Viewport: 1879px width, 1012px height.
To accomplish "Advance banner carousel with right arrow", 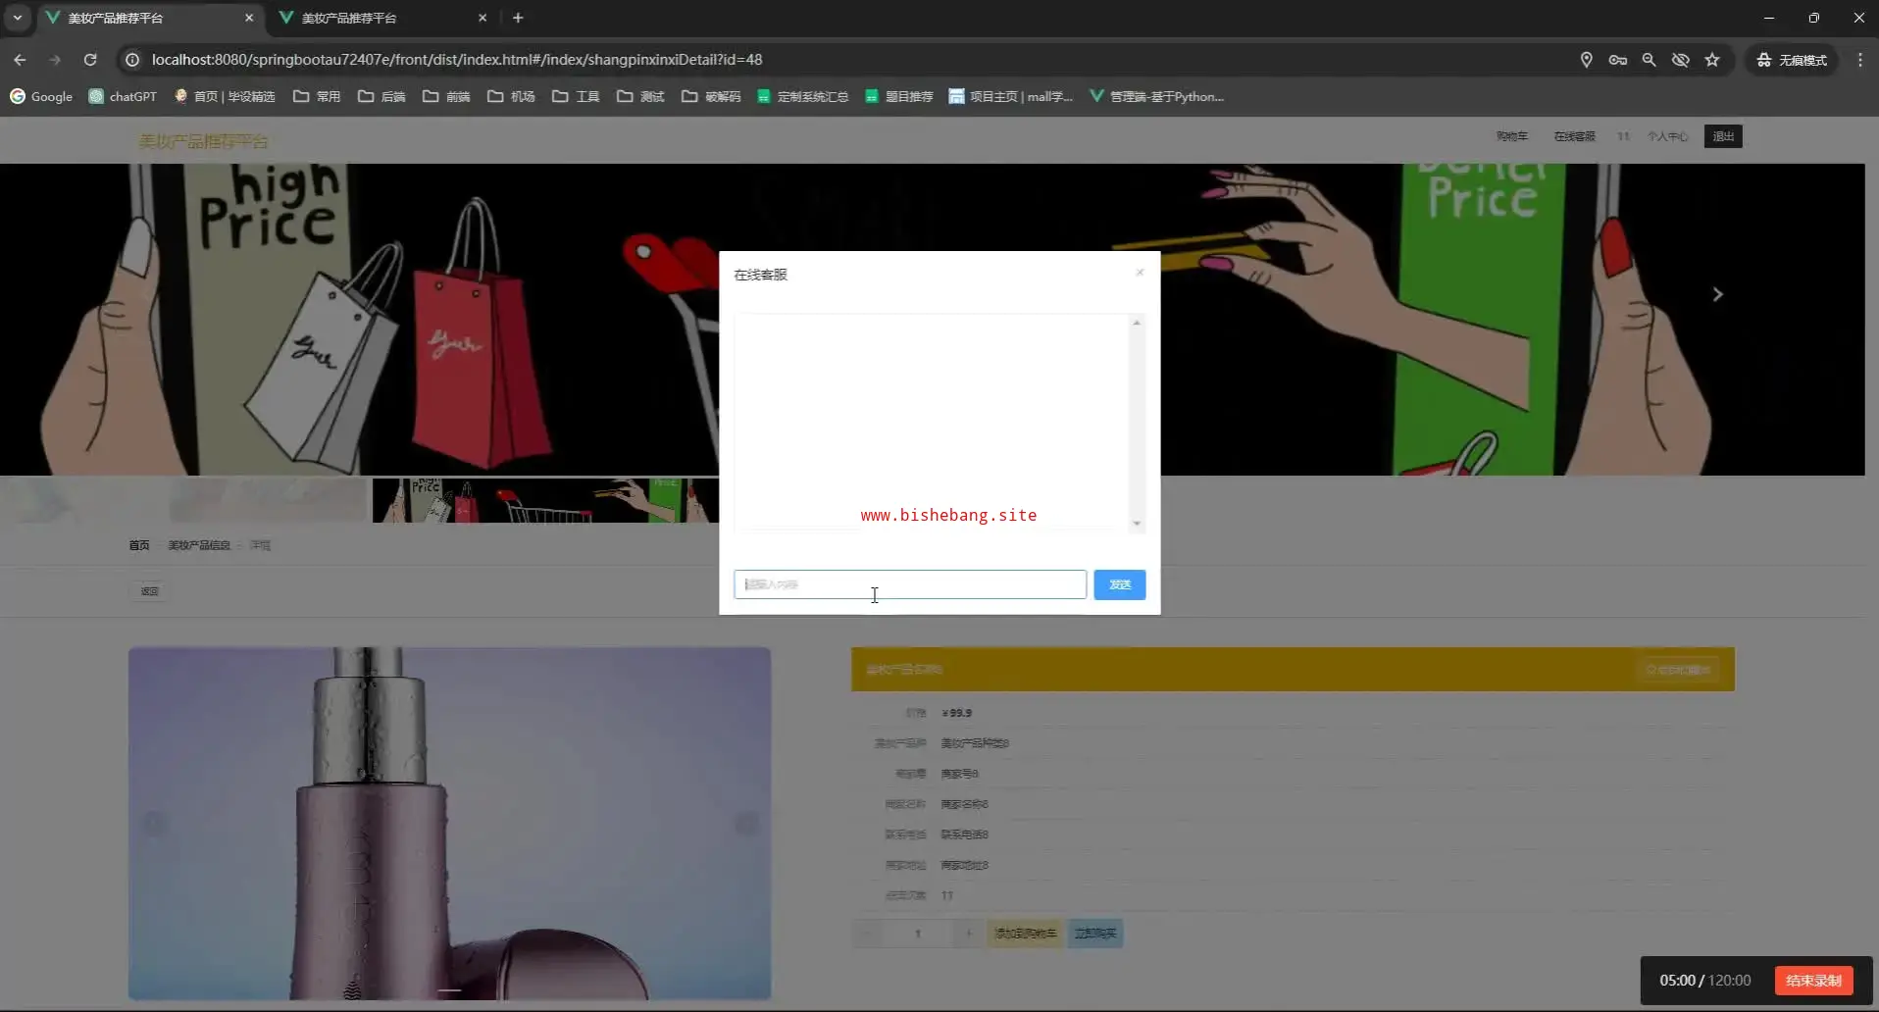I will coord(1717,294).
